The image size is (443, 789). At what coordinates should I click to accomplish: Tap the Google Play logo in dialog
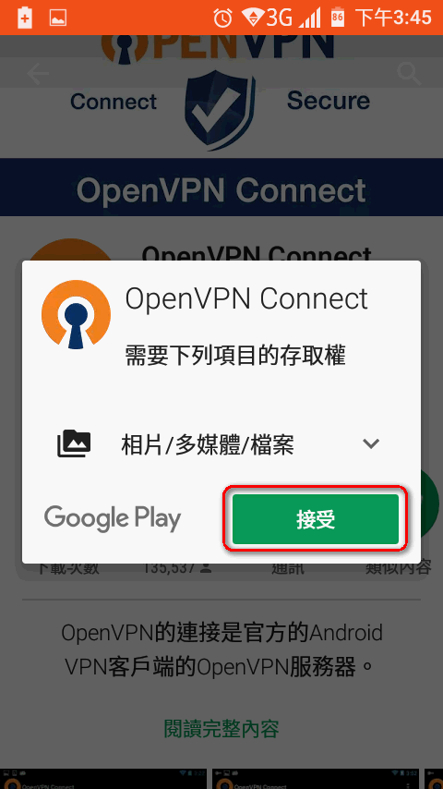point(112,518)
